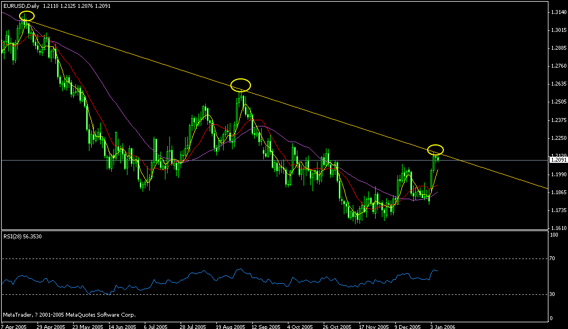Screen dimensions: 568x329
Task: Click the 1.3140 price axis label
Action: (x=558, y=12)
